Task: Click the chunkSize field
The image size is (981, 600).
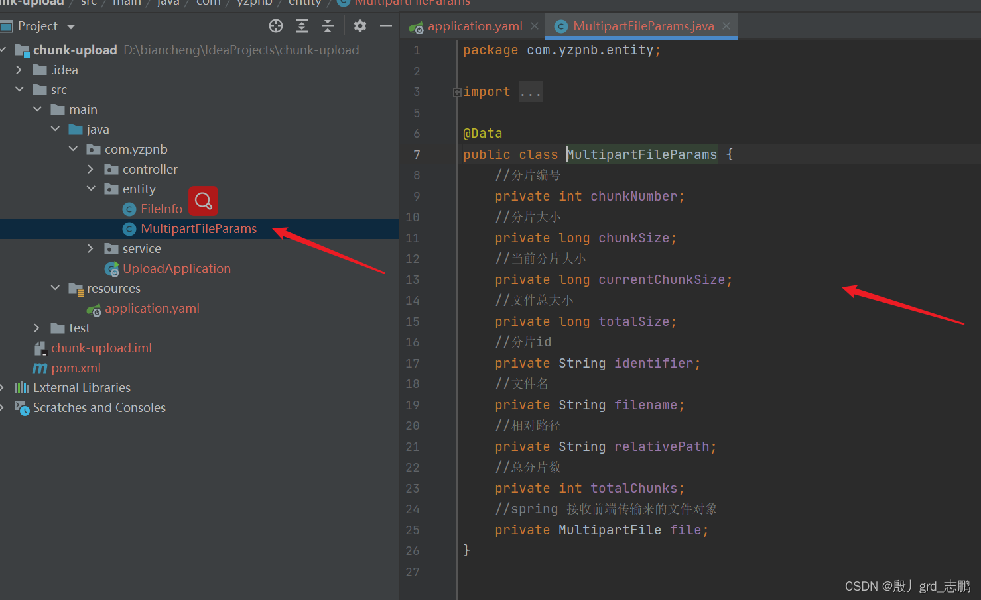Action: click(633, 238)
